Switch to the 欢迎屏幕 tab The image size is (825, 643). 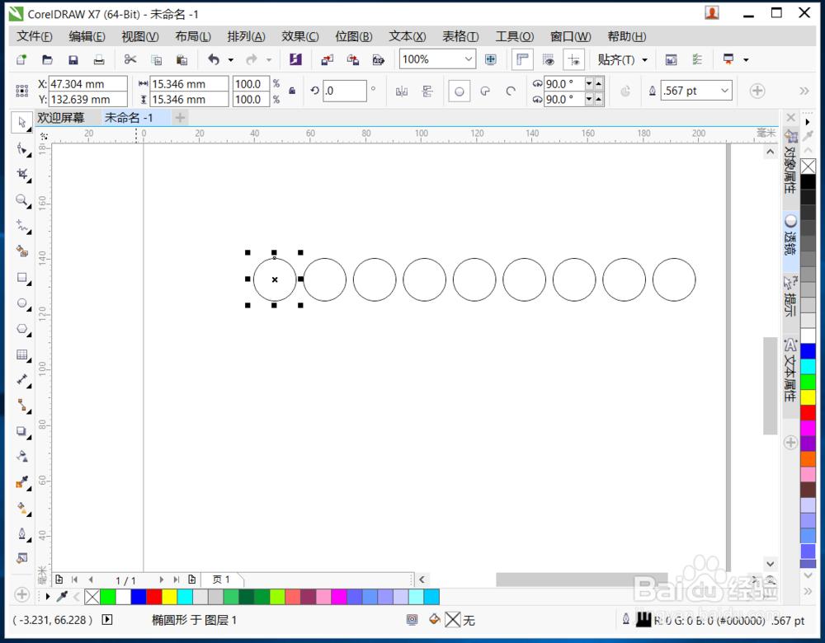tap(61, 118)
